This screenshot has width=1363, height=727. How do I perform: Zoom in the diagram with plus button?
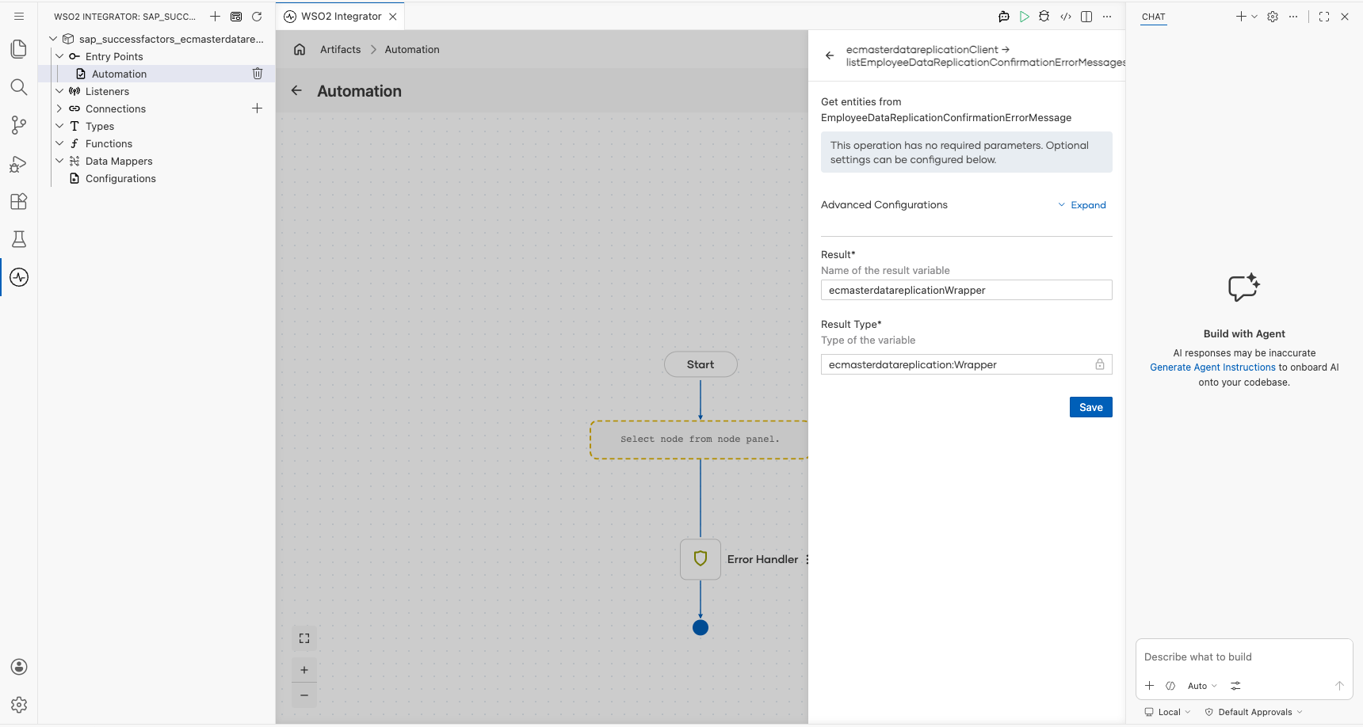click(x=304, y=670)
